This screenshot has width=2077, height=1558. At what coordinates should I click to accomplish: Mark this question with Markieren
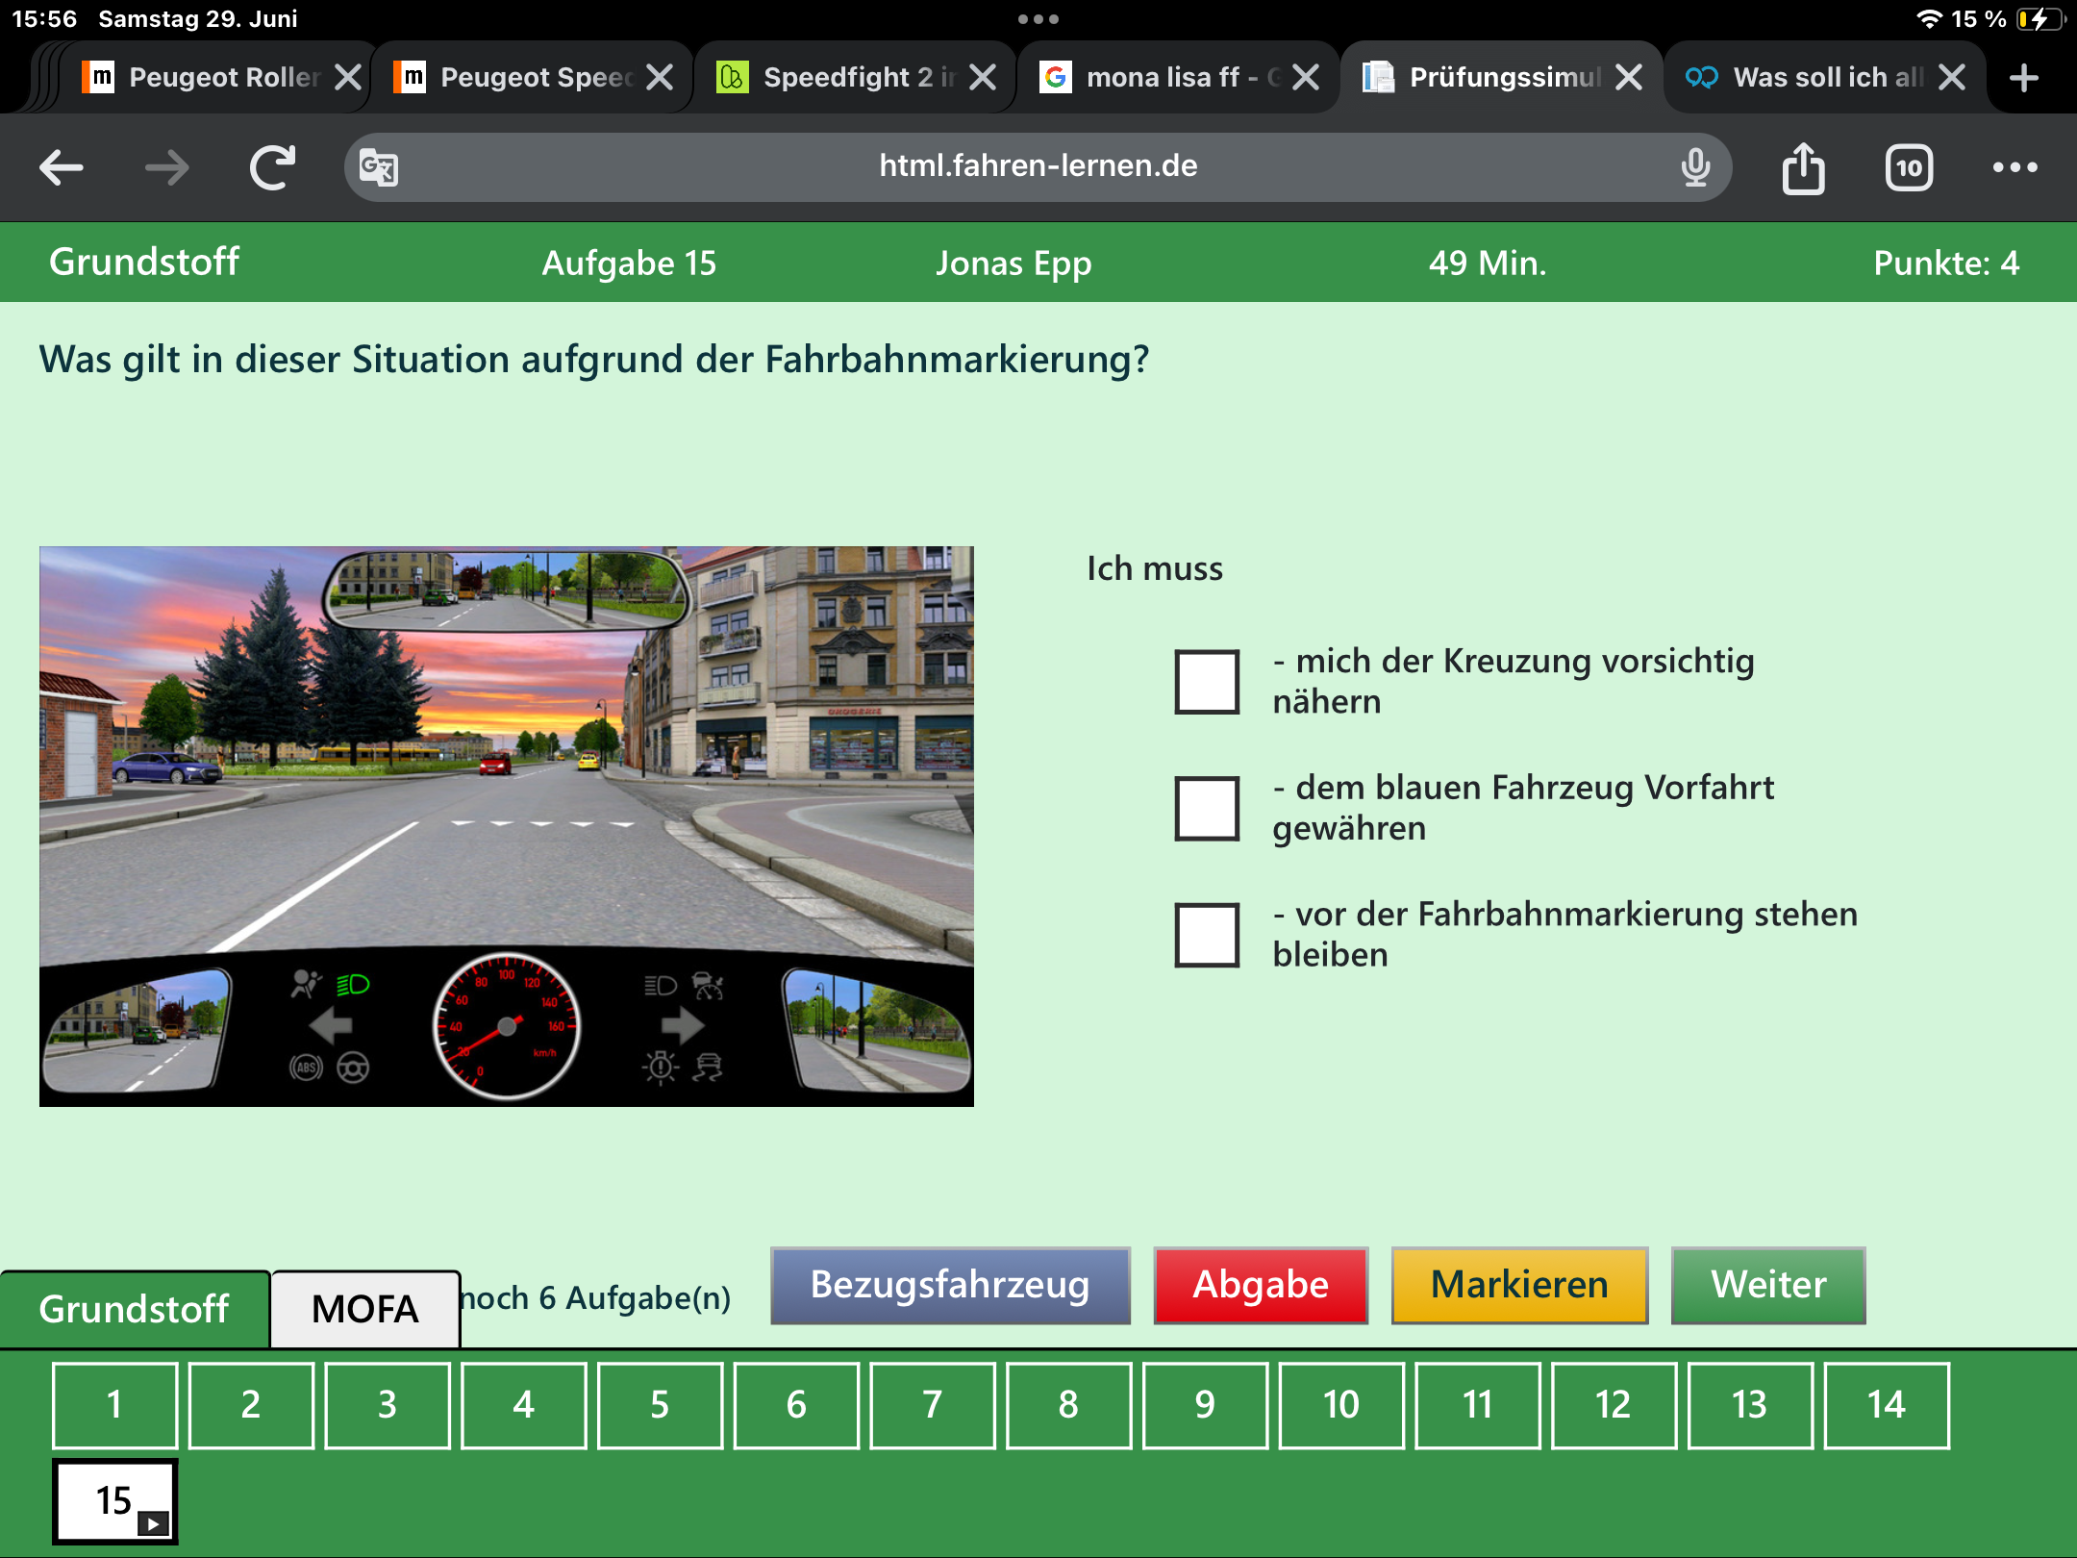tap(1519, 1285)
